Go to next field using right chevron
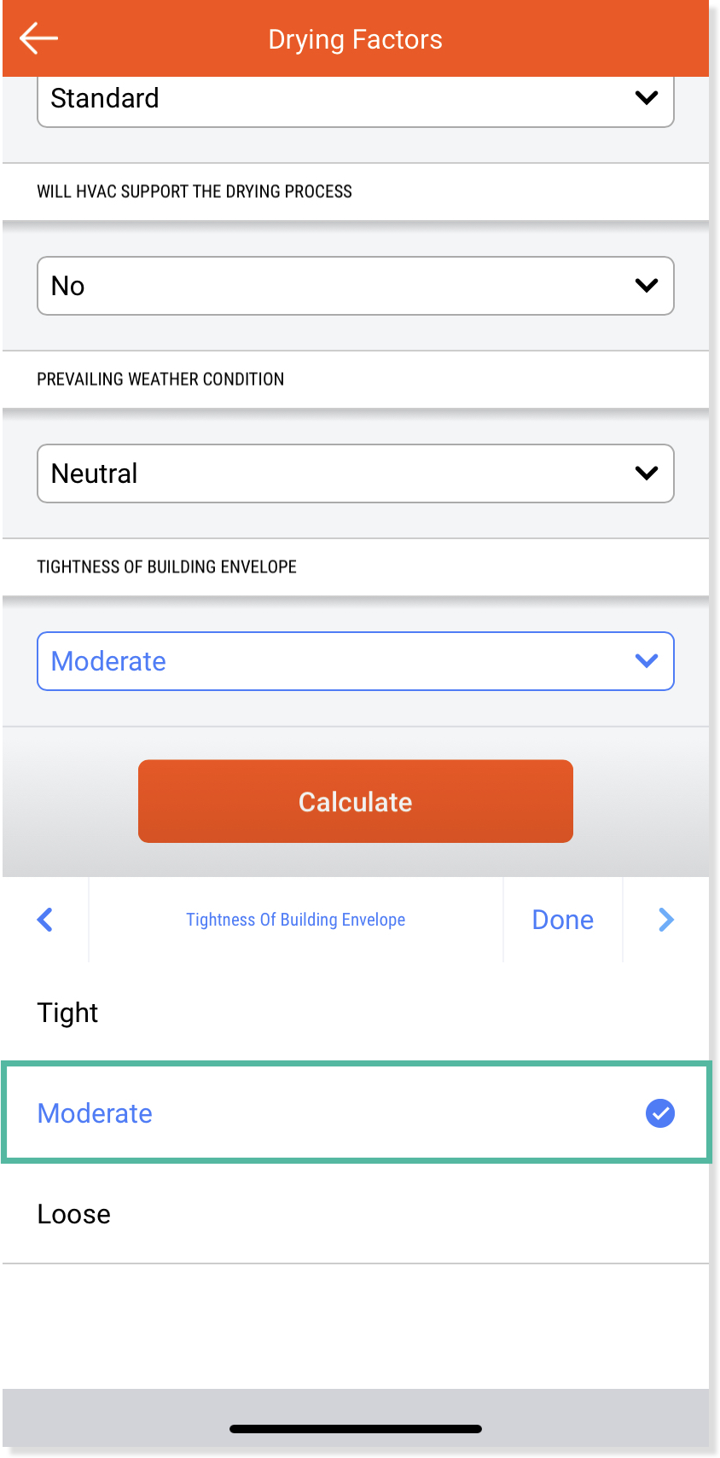720x1458 pixels. click(666, 920)
